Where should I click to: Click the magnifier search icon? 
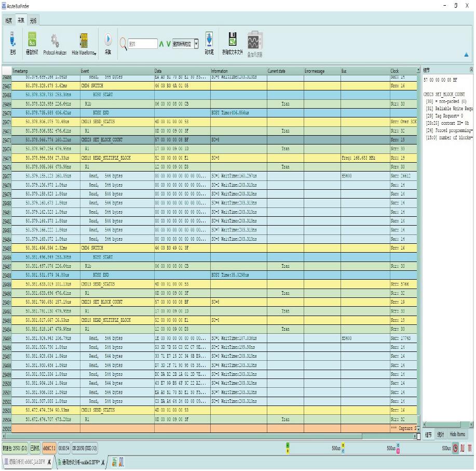click(x=123, y=44)
